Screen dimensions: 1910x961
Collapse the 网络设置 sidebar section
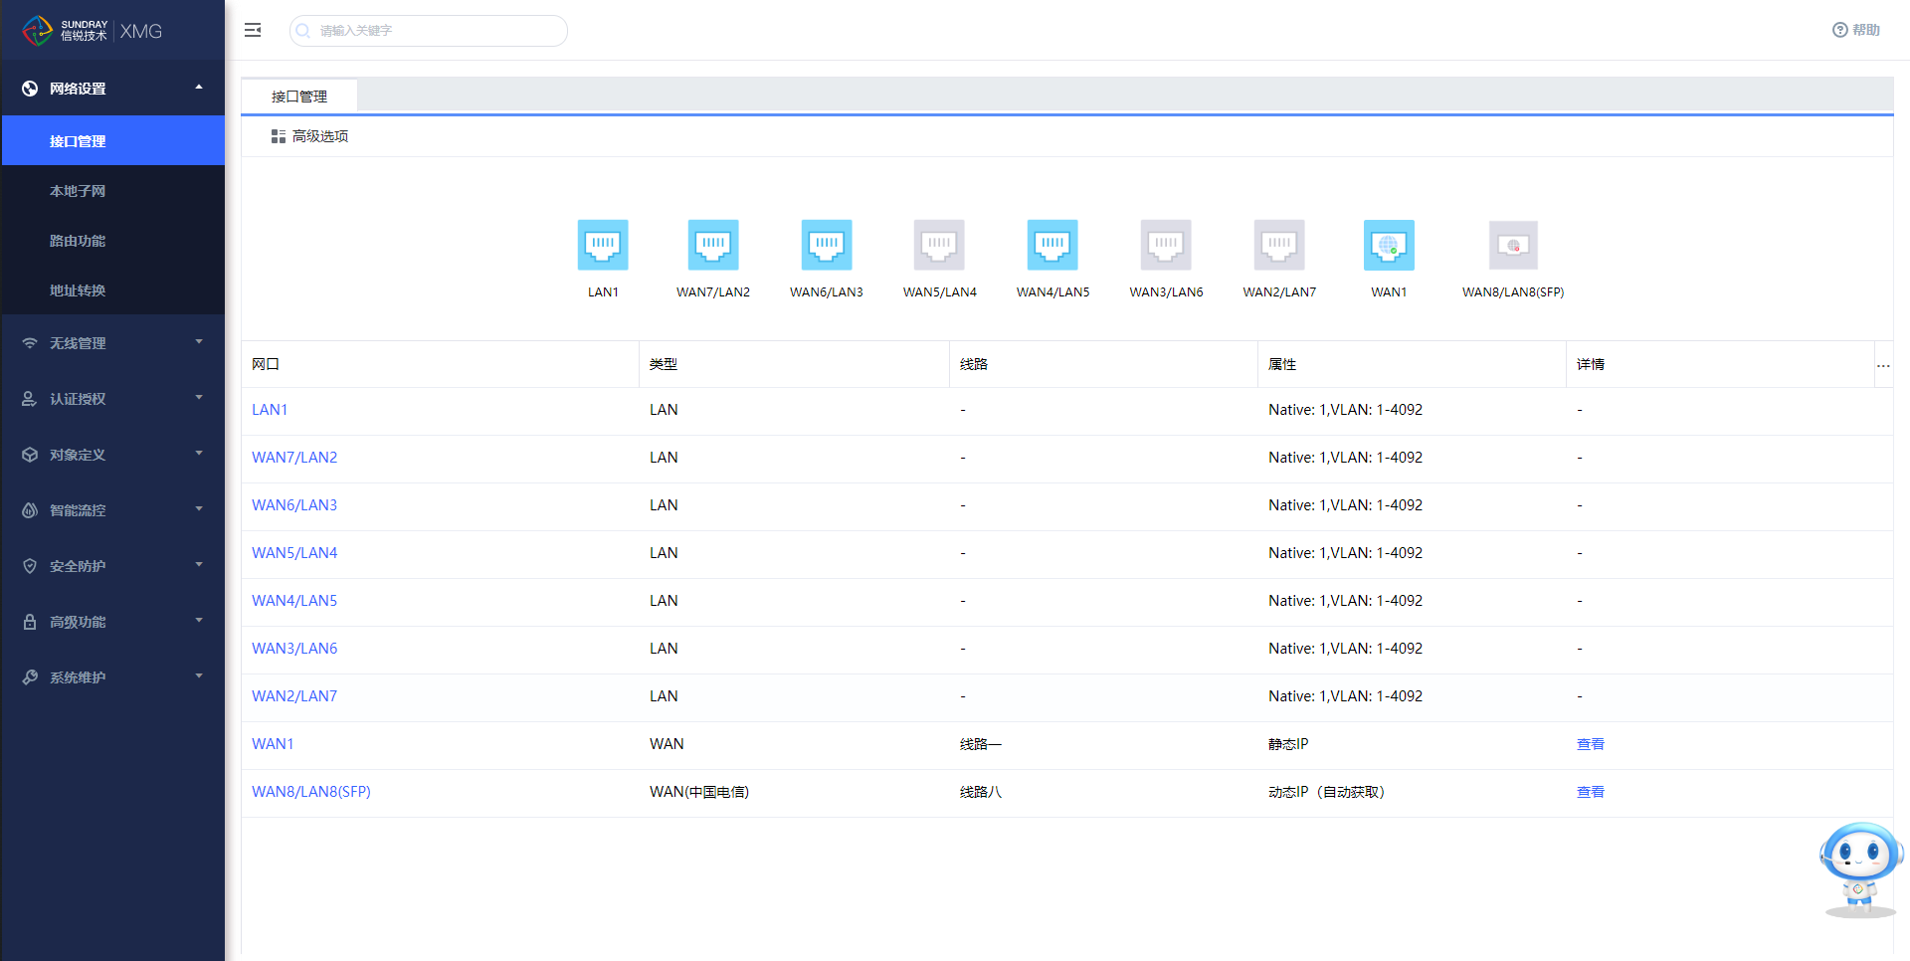coord(112,89)
